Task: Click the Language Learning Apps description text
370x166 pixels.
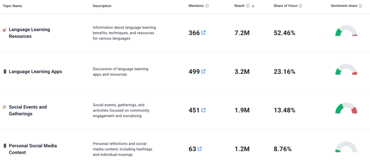Action: (121, 72)
